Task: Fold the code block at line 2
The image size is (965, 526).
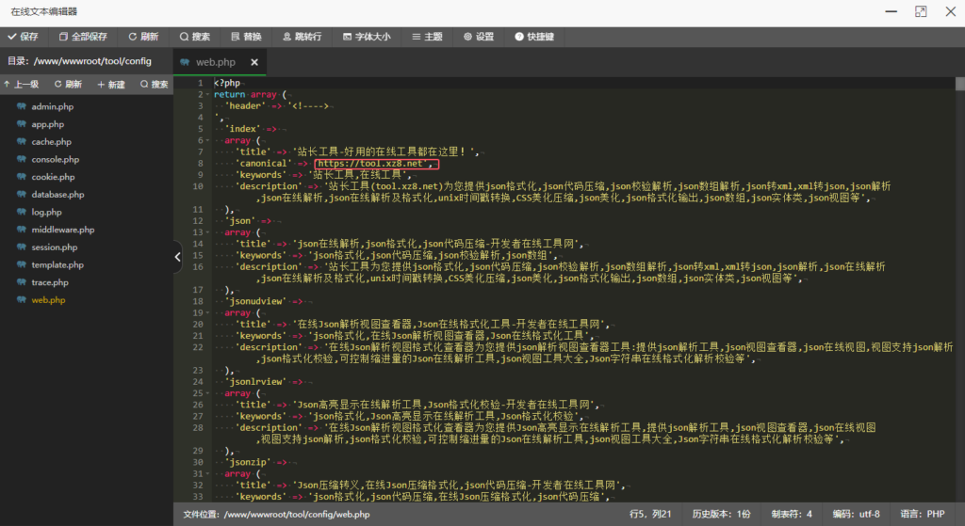Action: click(207, 95)
